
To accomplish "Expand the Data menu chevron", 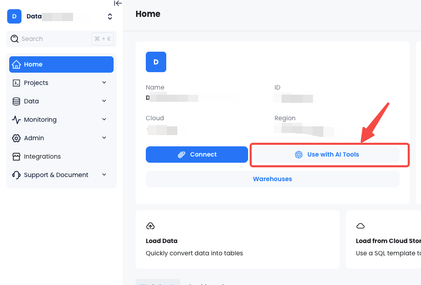I will [x=104, y=101].
